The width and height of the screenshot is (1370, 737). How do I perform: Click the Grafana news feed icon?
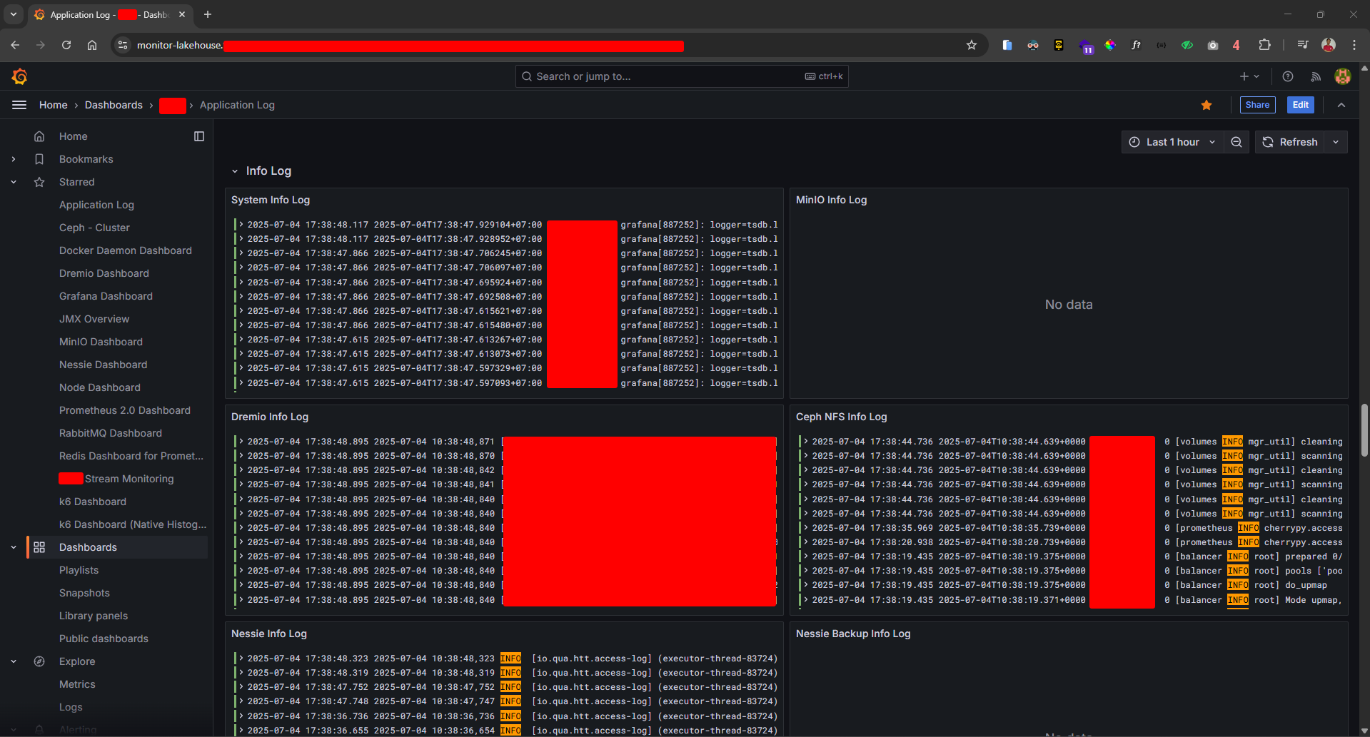pos(1316,76)
